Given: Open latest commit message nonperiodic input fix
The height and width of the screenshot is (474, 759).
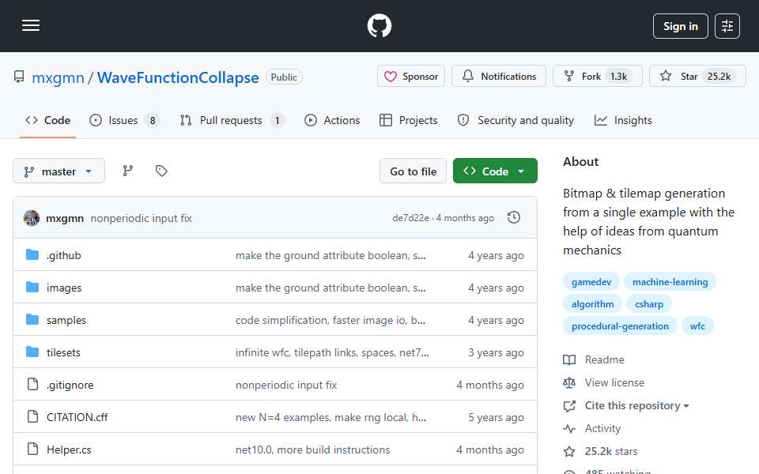Looking at the screenshot, I should [x=141, y=219].
